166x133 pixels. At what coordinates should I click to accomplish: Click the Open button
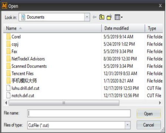[149, 114]
